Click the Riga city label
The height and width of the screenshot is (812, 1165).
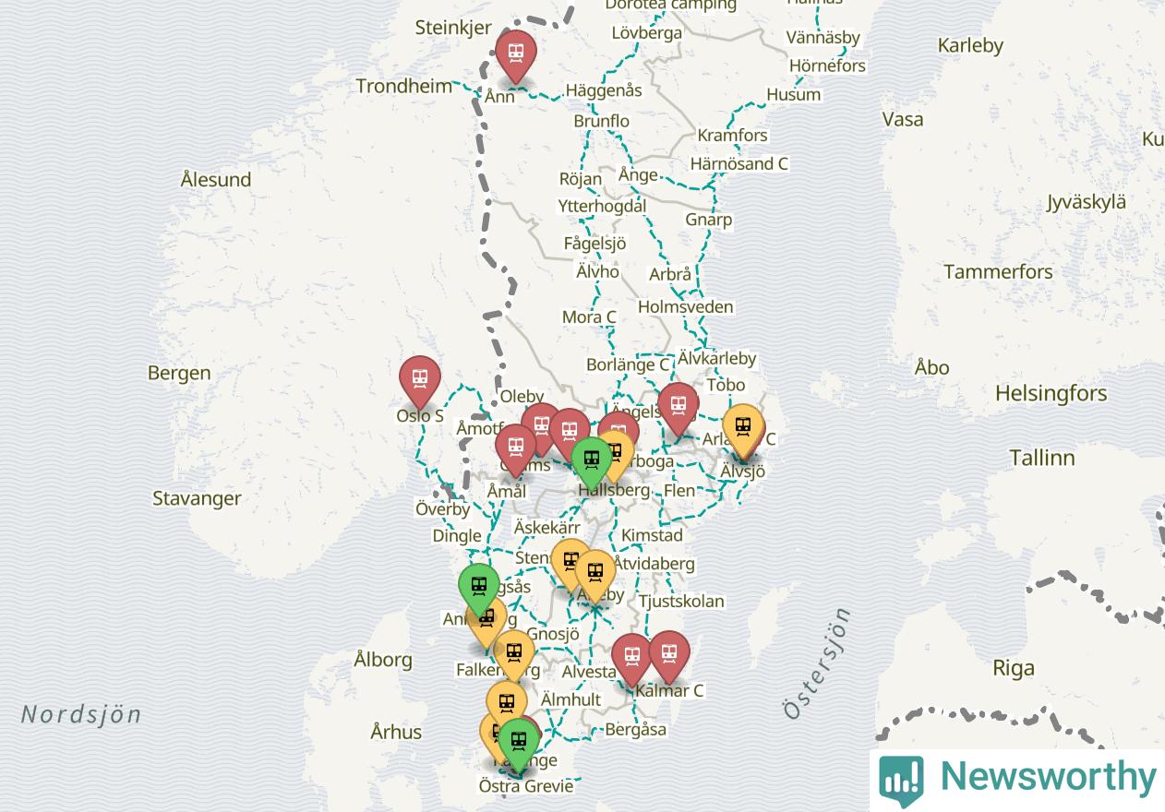tap(1014, 668)
